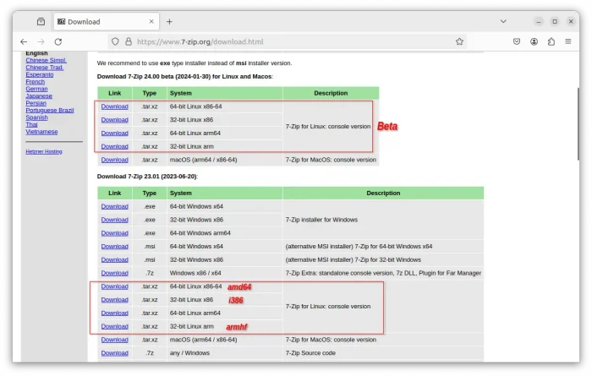Click the browser back arrow
Image resolution: width=592 pixels, height=376 pixels.
[24, 41]
